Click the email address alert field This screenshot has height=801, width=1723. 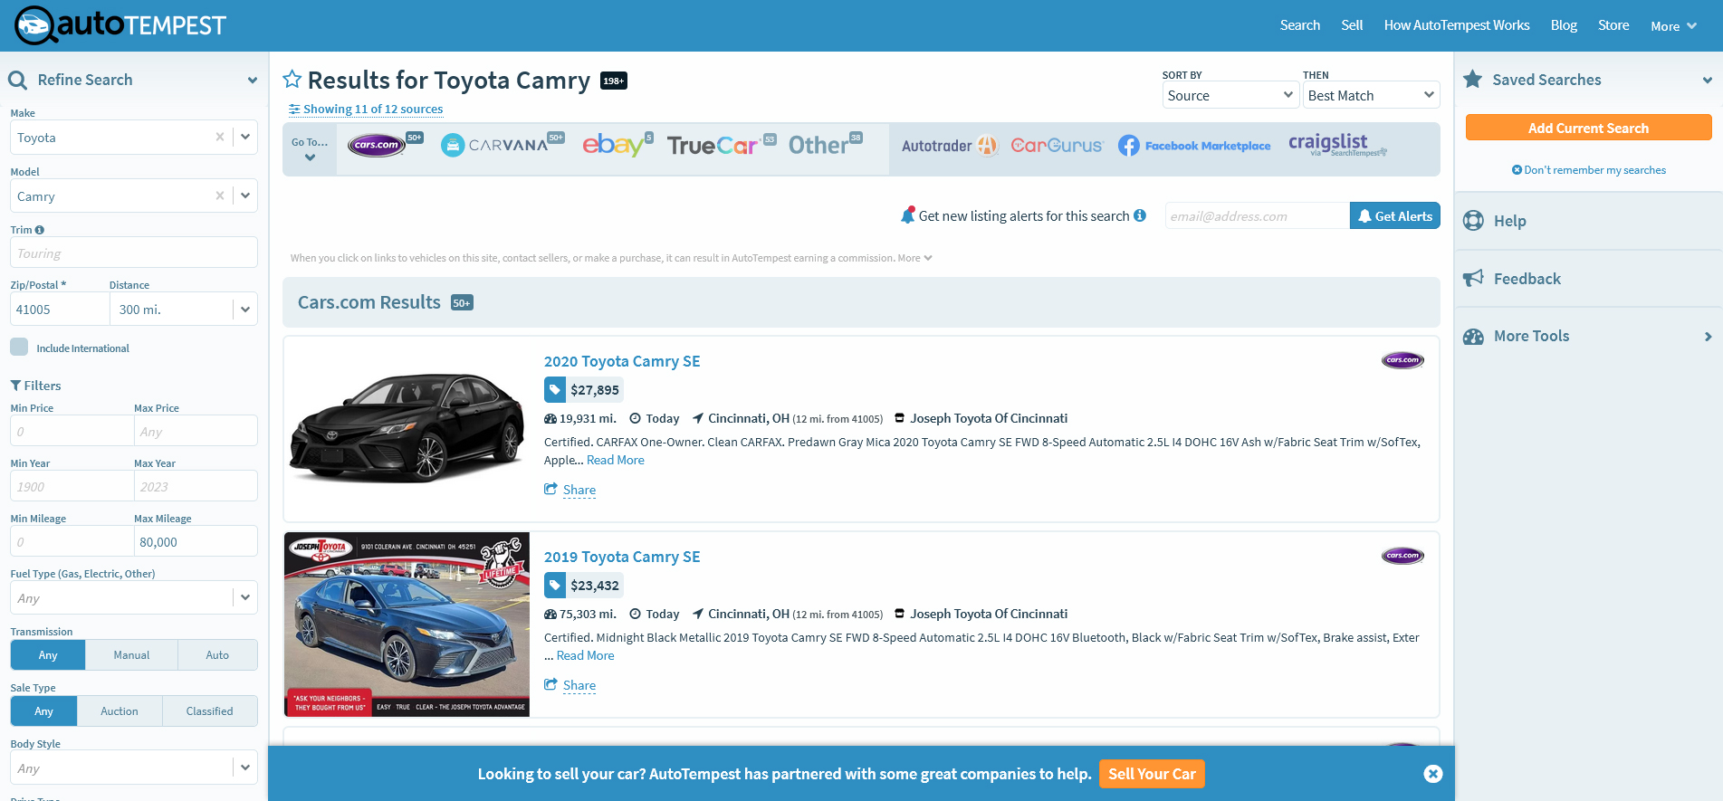point(1257,215)
